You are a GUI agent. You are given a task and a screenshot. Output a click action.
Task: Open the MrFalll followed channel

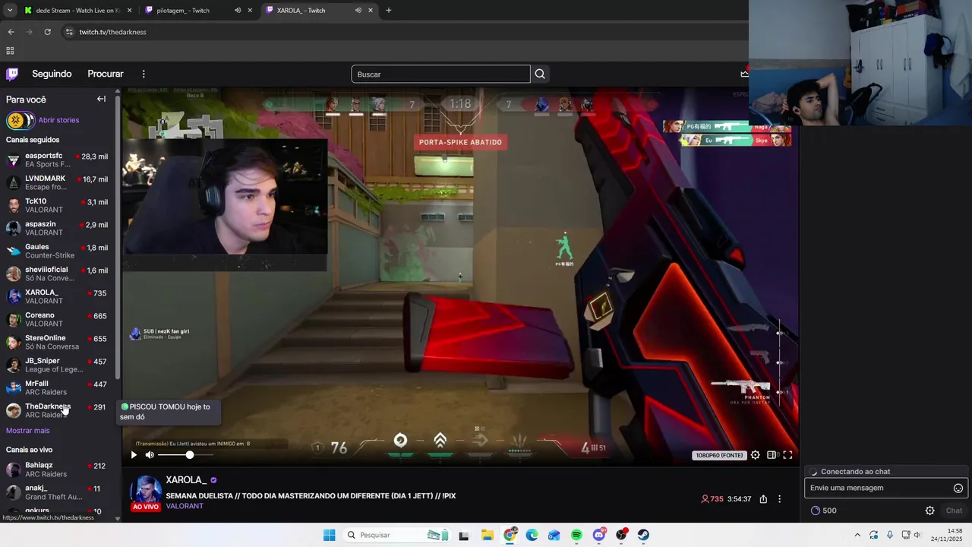point(58,388)
